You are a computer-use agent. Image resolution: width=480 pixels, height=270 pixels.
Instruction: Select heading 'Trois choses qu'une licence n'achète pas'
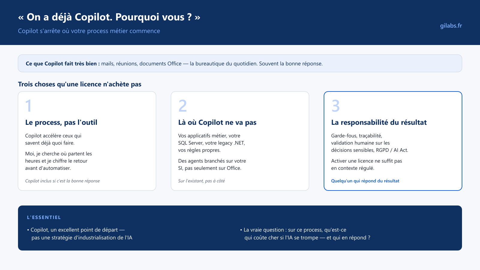click(79, 84)
